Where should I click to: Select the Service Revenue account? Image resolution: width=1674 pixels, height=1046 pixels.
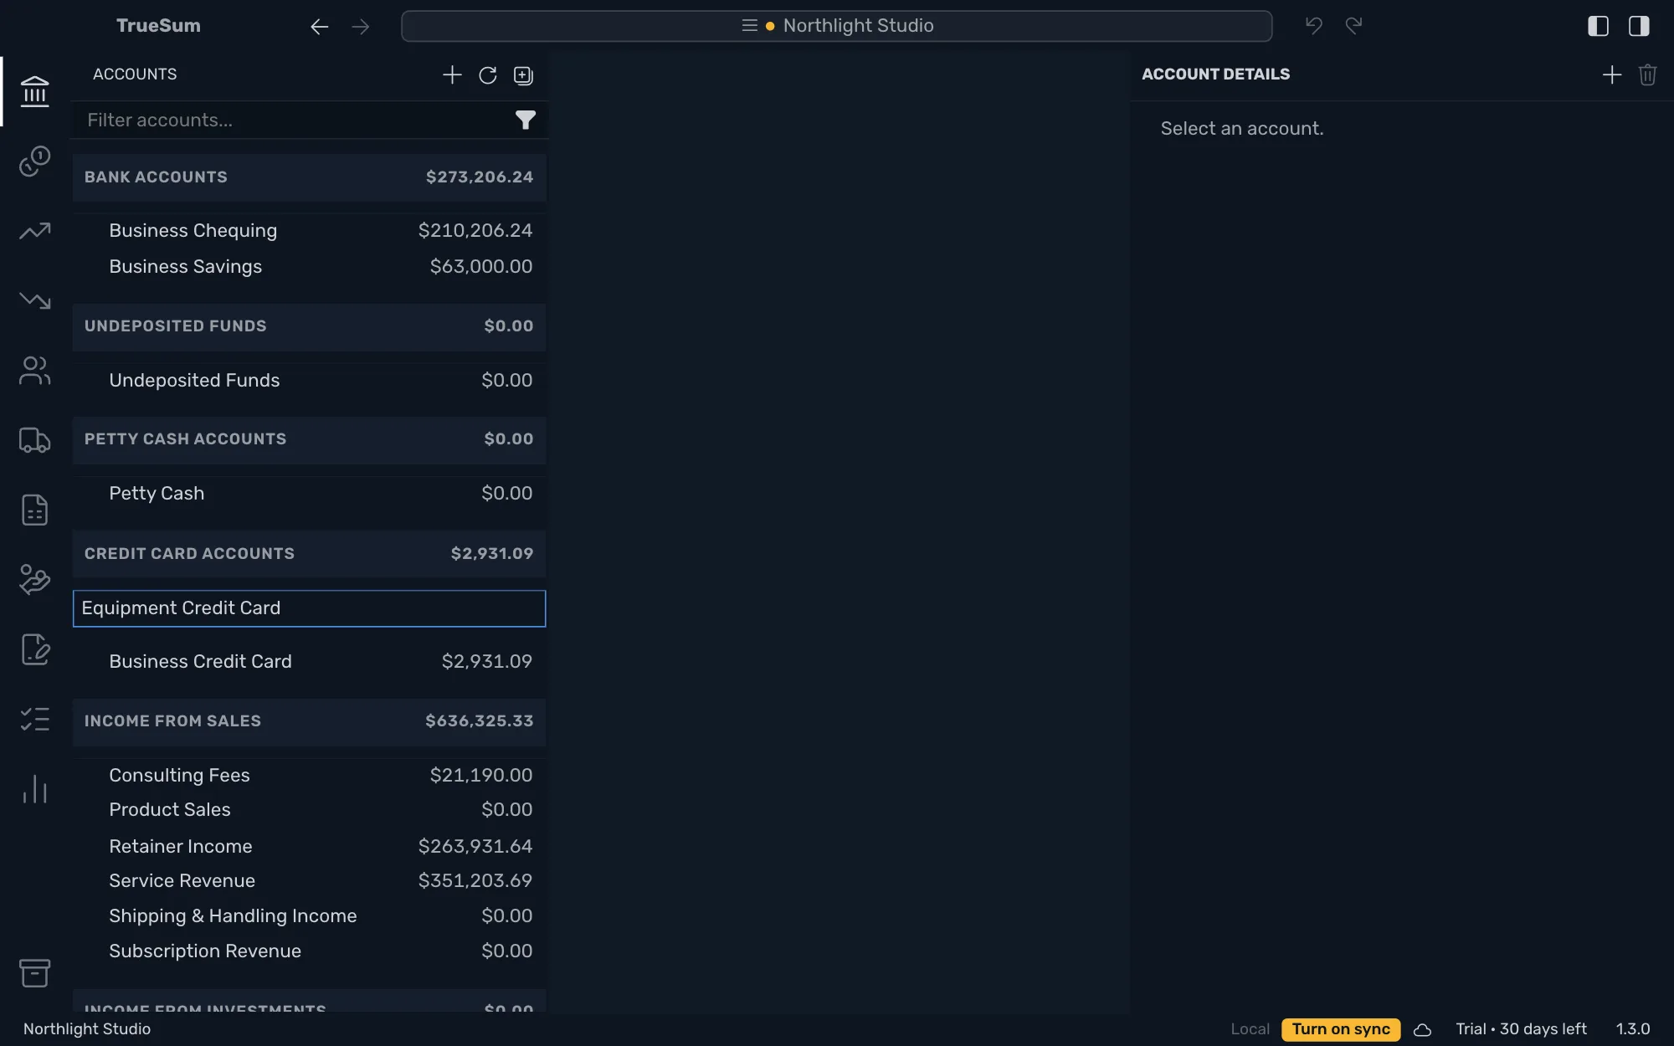pyautogui.click(x=309, y=881)
